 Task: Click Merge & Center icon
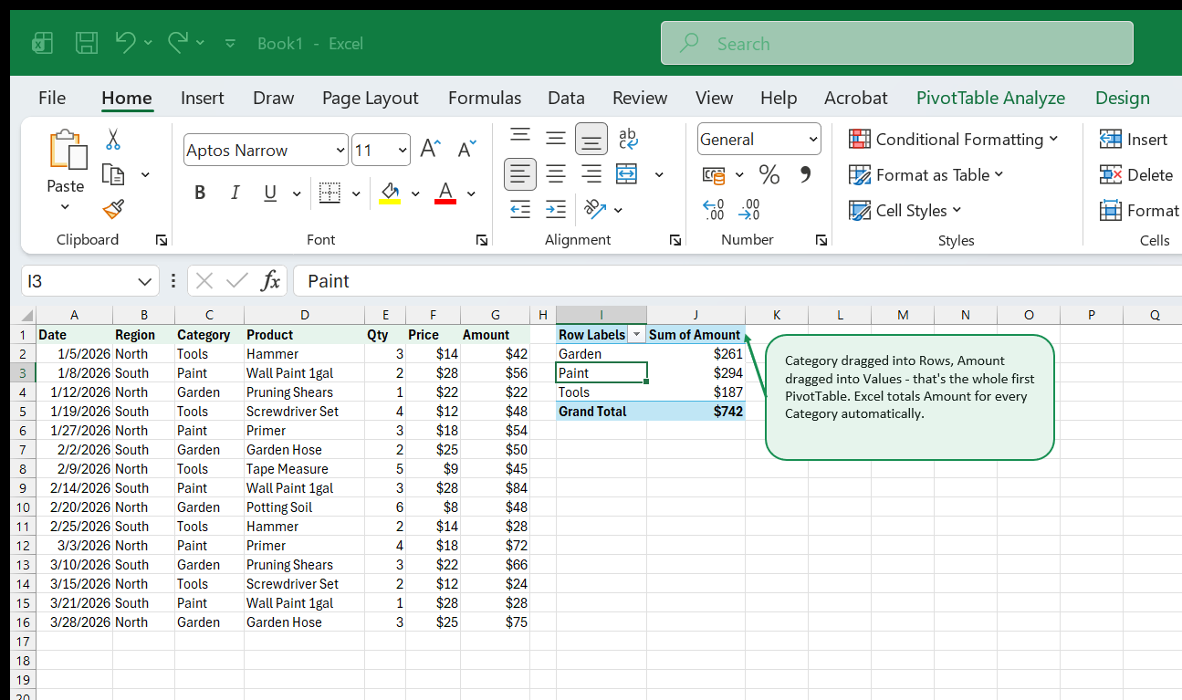pos(627,173)
